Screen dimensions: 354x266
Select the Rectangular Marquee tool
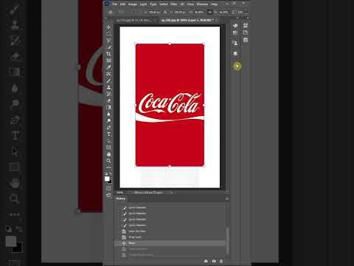(108, 34)
